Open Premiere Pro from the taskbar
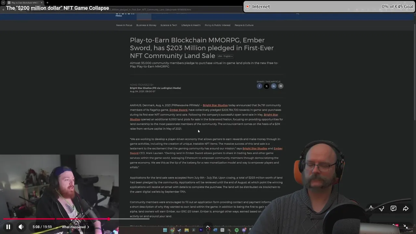This screenshot has width=416, height=234. [x=201, y=230]
